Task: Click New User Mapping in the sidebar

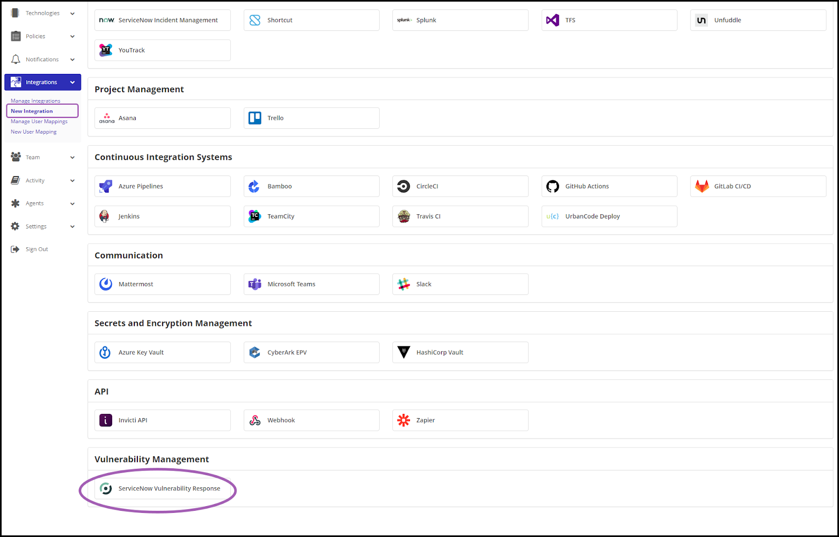Action: (33, 131)
